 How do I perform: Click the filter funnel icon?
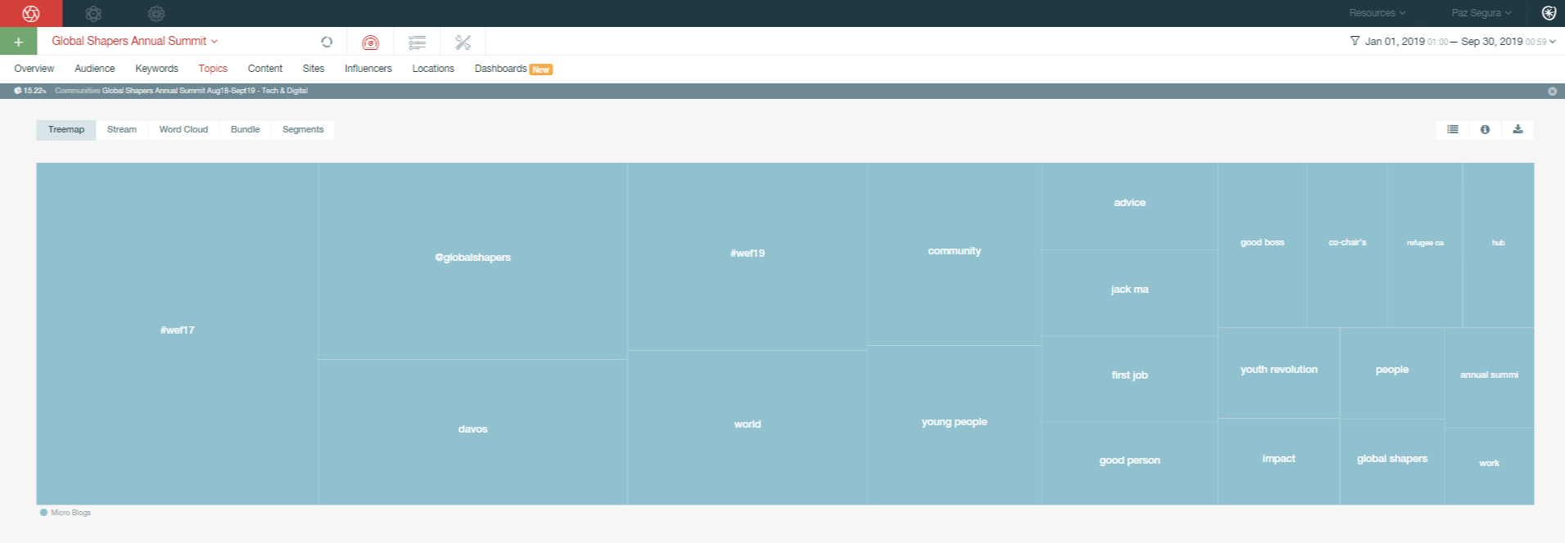pos(1355,41)
